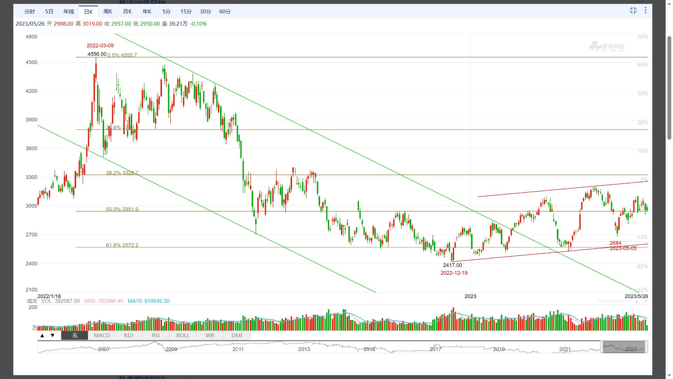Screen dimensions: 673x379
Task: Click the page vertical scrollbar thumb
Action: (x=669, y=88)
